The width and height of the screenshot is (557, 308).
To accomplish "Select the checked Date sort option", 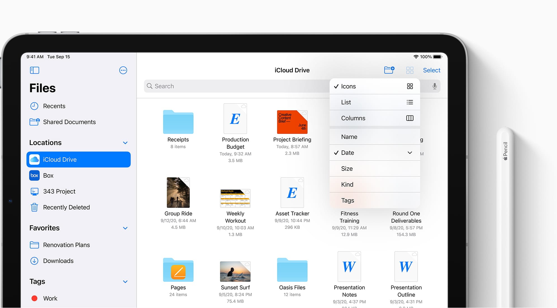I will point(375,153).
